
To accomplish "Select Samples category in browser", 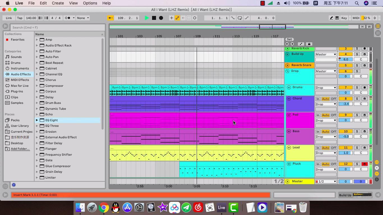I will coord(17,103).
